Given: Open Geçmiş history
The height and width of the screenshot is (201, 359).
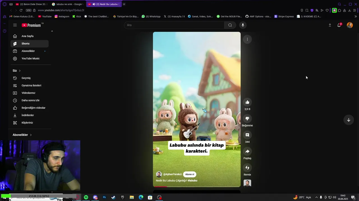Looking at the screenshot, I should [29, 78].
